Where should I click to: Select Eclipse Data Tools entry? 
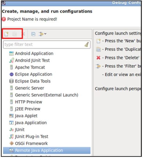[33, 81]
